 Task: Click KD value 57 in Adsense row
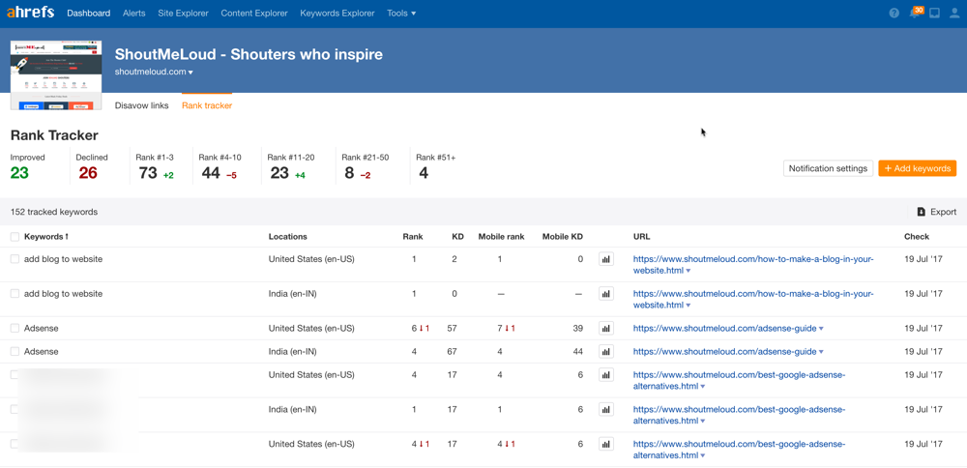coord(452,328)
